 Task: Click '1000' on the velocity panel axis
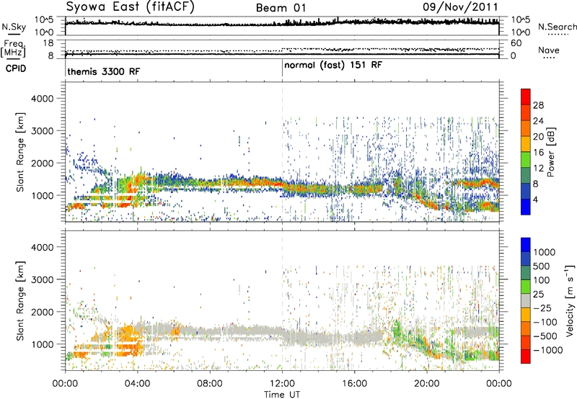pyautogui.click(x=43, y=344)
